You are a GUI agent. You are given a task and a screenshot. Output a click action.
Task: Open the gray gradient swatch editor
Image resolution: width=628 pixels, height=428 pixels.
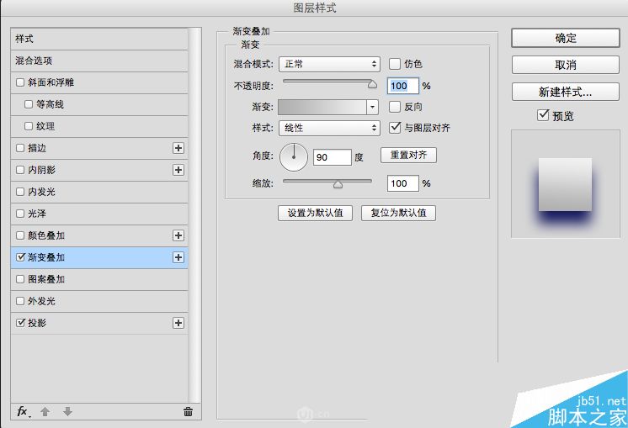coord(322,107)
